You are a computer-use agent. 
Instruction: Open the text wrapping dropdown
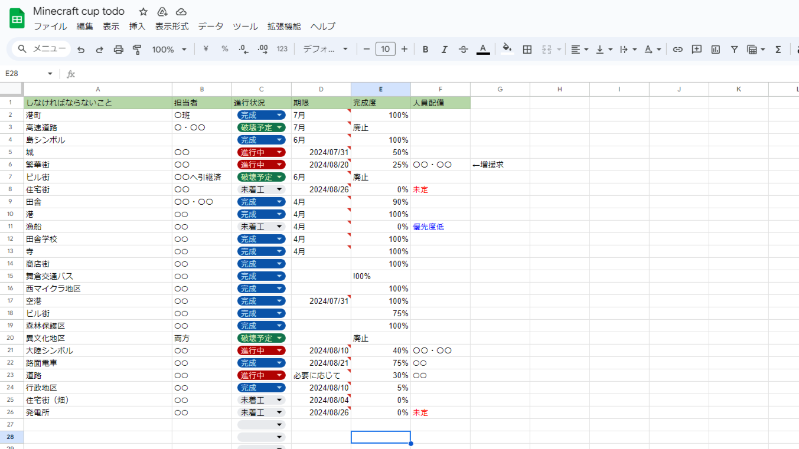click(628, 50)
